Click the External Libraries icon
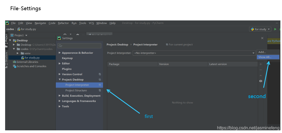The width and height of the screenshot is (282, 133). pyautogui.click(x=14, y=62)
